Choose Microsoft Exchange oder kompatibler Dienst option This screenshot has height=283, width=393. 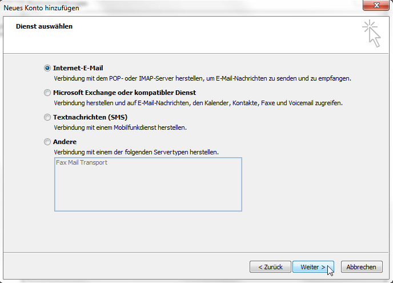click(47, 93)
